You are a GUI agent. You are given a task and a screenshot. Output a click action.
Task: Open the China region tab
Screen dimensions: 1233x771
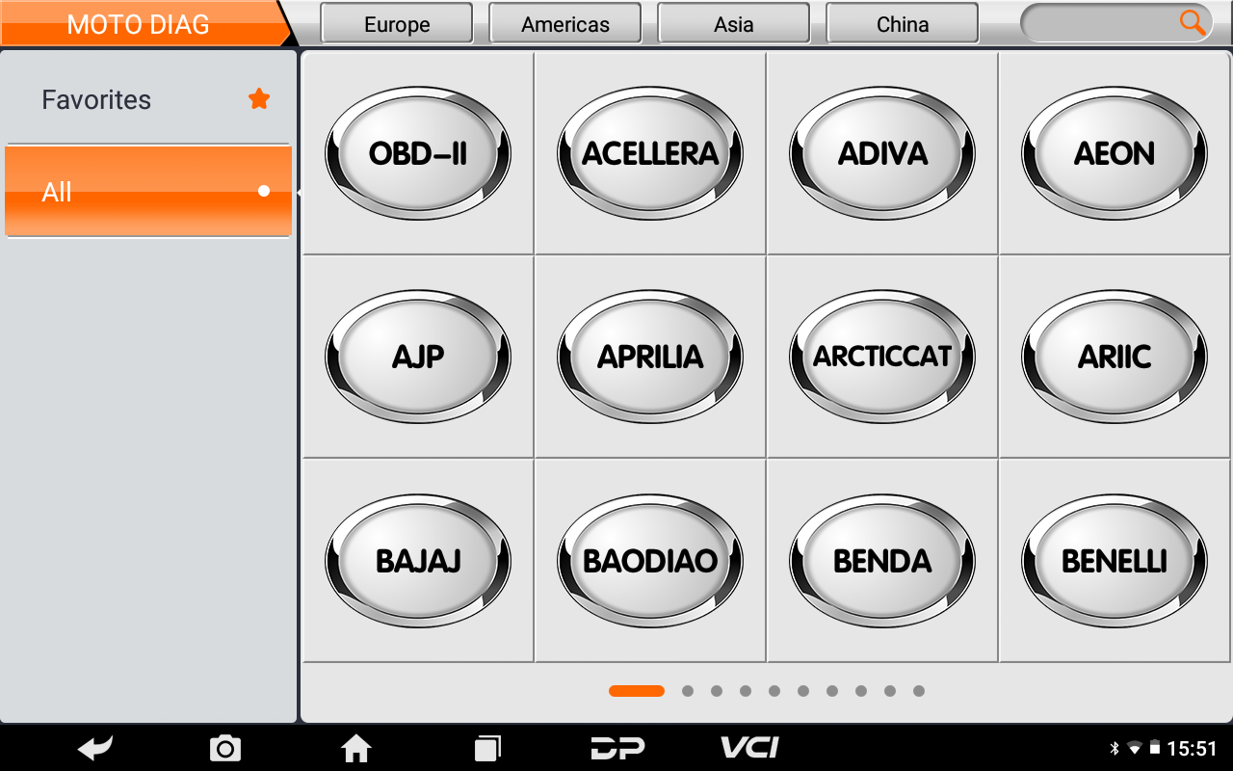(x=903, y=23)
